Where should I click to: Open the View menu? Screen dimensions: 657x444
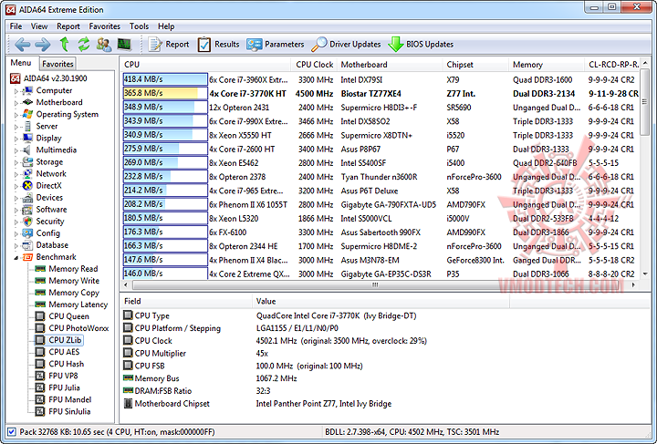point(39,26)
